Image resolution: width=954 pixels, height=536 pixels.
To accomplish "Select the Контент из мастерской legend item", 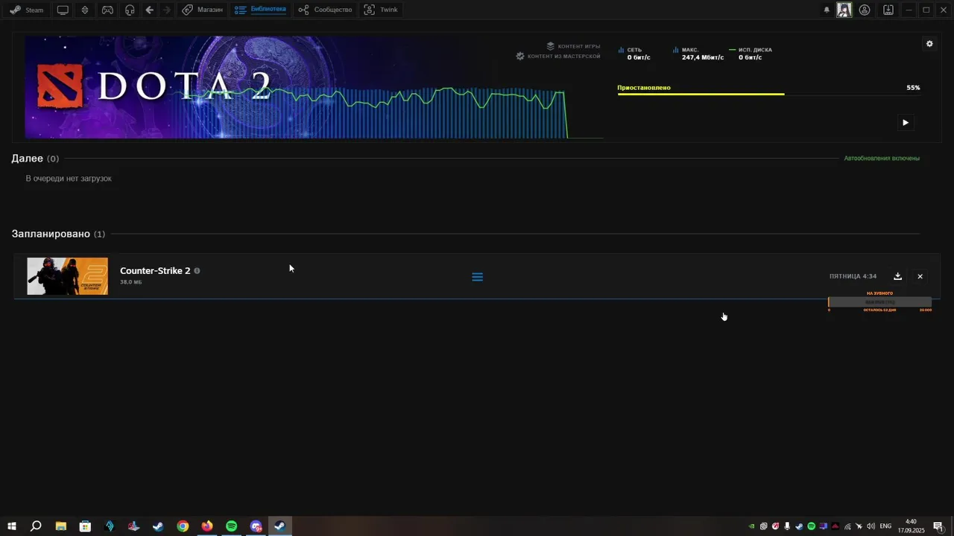I will [558, 56].
